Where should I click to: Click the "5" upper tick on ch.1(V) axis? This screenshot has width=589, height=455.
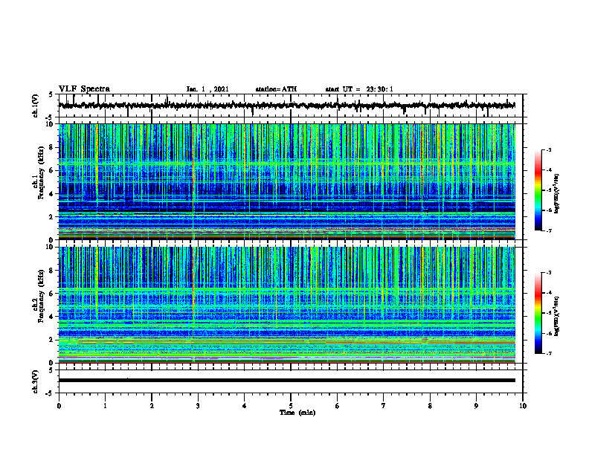click(x=51, y=95)
